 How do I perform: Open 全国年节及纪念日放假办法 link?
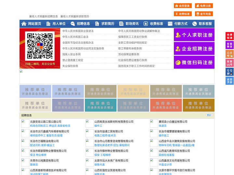pos(78,42)
